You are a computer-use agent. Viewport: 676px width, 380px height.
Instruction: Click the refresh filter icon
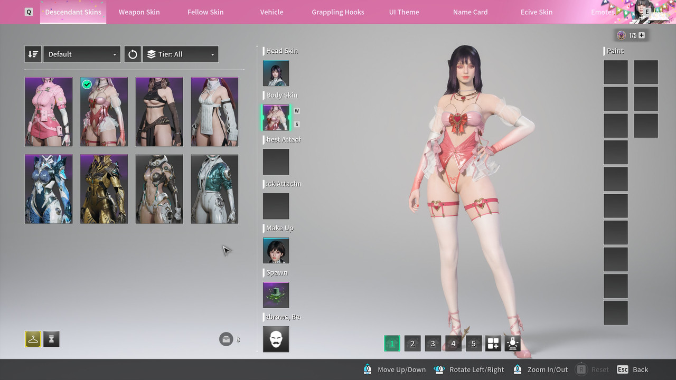[133, 54]
